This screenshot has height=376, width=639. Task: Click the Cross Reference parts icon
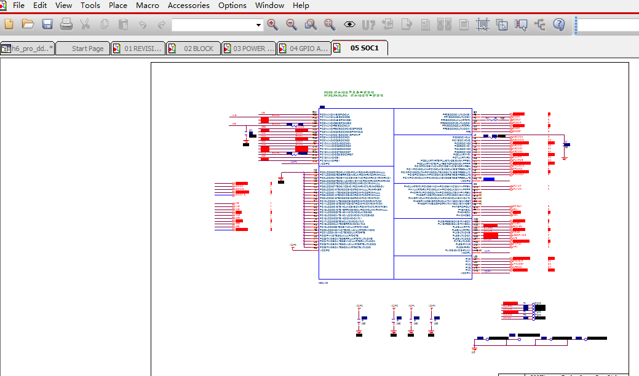(x=444, y=25)
